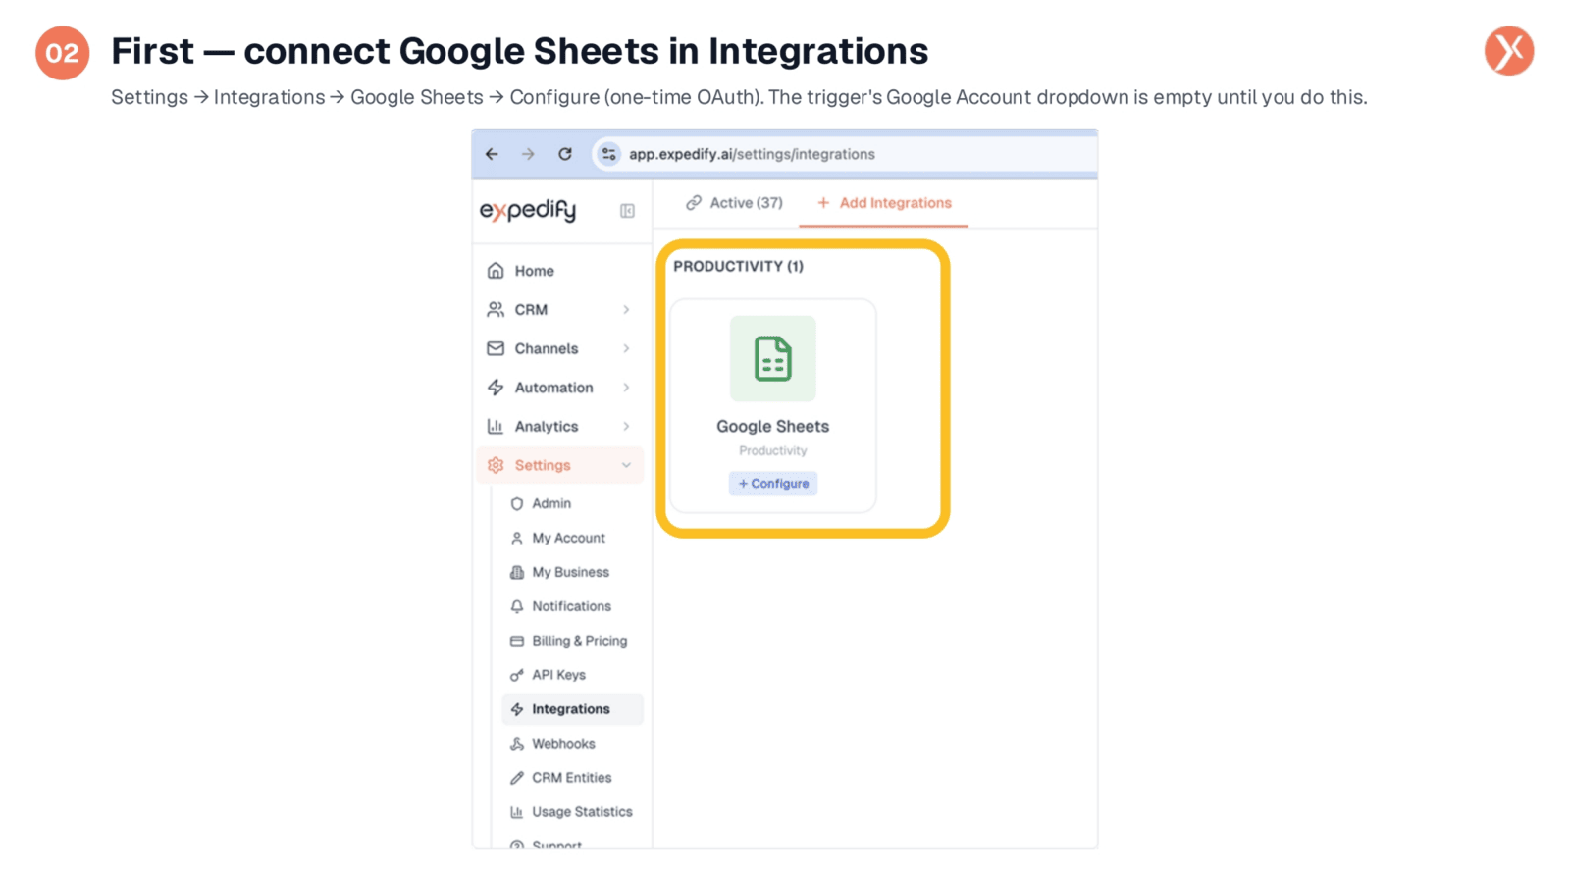This screenshot has width=1570, height=883.
Task: Open the Home menu item
Action: tap(560, 271)
